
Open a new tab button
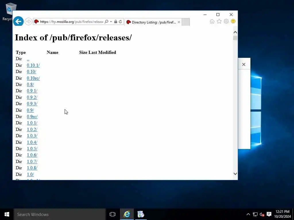coord(186,22)
